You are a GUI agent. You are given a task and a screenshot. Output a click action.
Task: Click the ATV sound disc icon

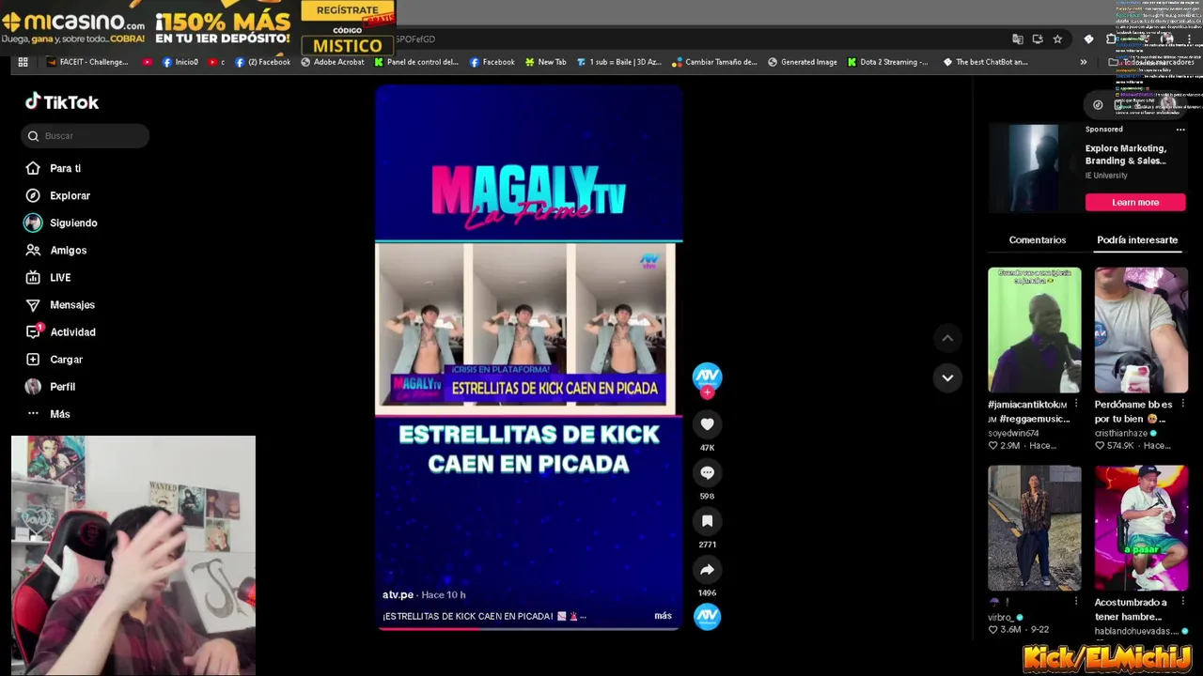[707, 617]
